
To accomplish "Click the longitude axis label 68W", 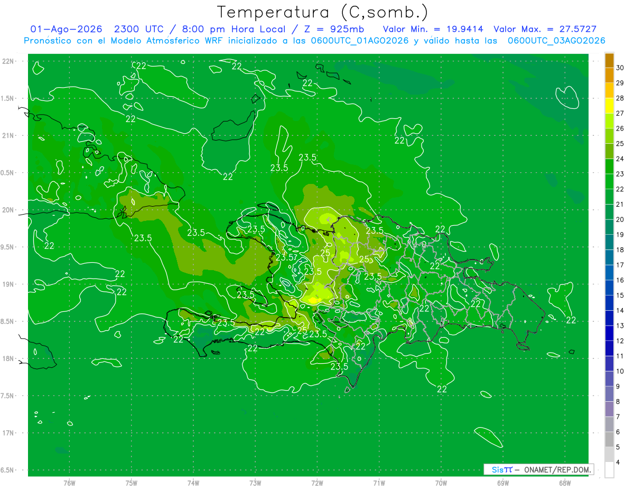I will coord(565,483).
